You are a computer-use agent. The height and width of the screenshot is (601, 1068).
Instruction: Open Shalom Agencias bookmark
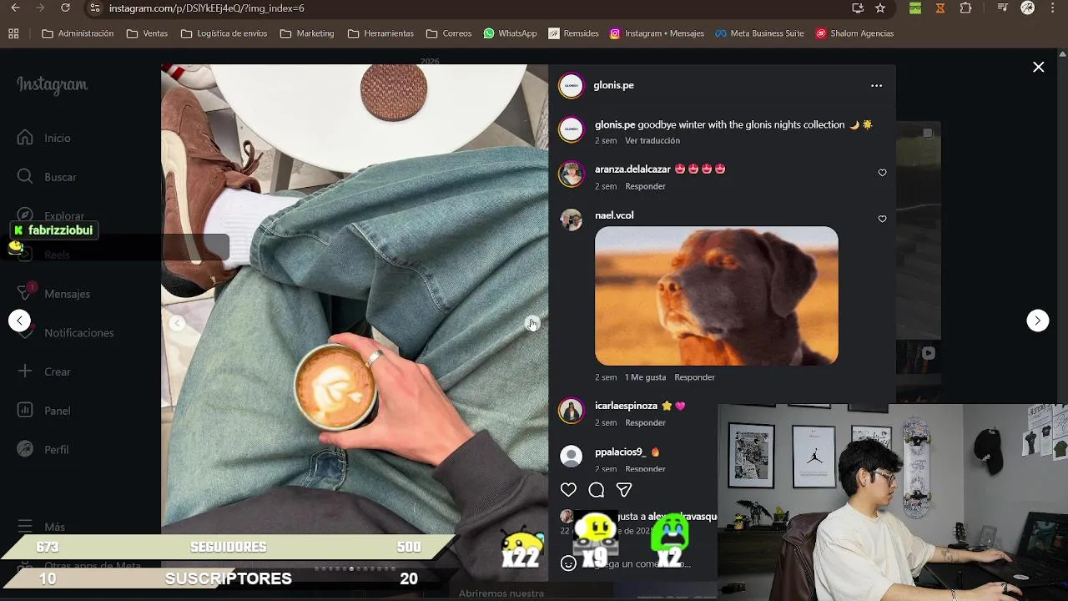854,33
